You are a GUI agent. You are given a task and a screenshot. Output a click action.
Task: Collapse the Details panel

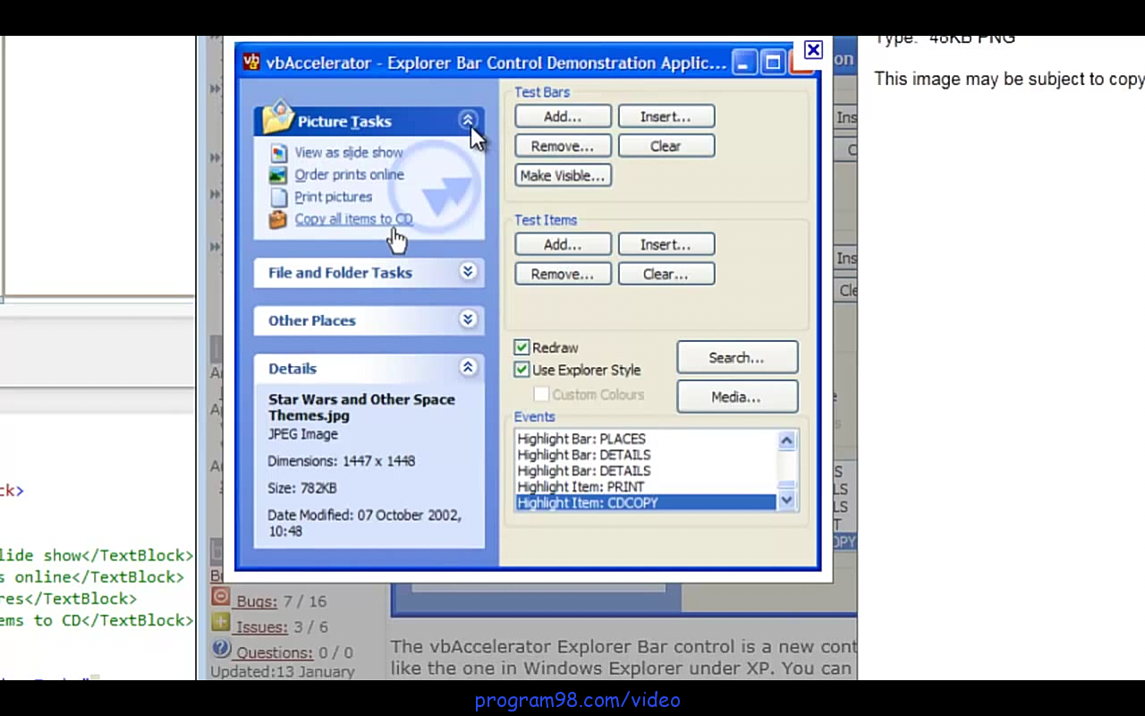click(468, 367)
